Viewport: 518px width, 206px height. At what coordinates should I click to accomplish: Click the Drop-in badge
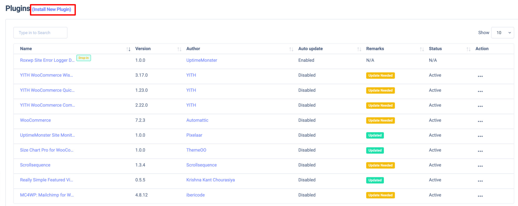(84, 58)
